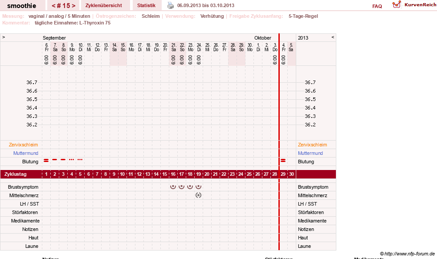
Task: Click left Notizen row label
Action: pos(30,229)
